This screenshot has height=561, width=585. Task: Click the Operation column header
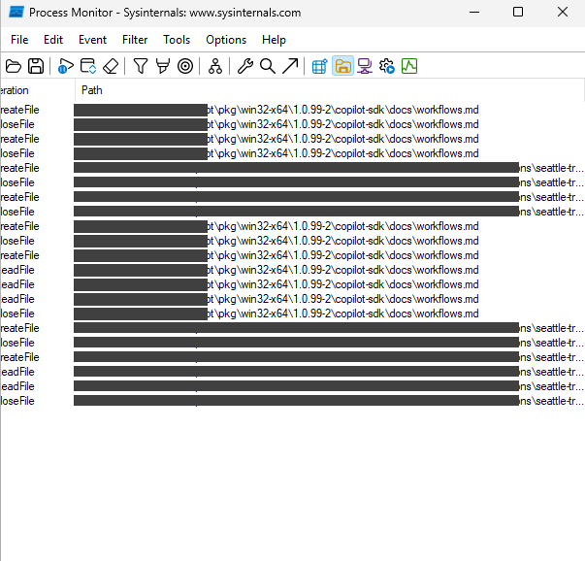[37, 90]
